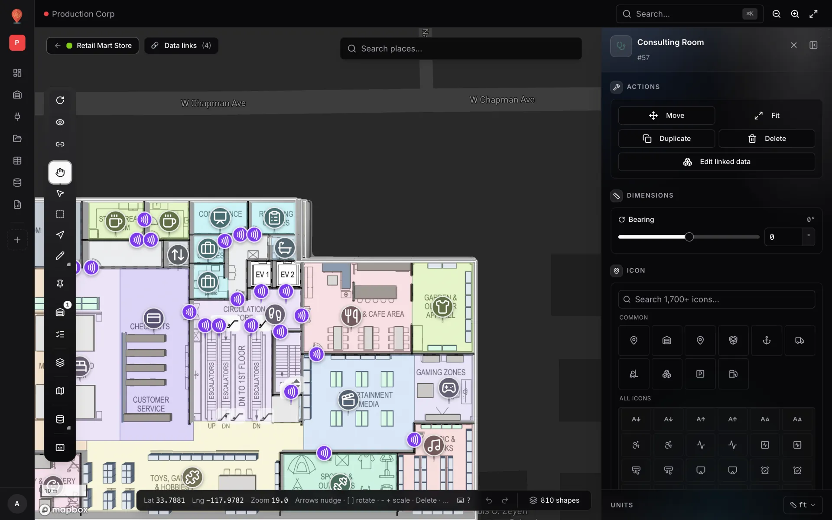Click the 810 shapes counter
The width and height of the screenshot is (832, 520).
click(x=554, y=500)
